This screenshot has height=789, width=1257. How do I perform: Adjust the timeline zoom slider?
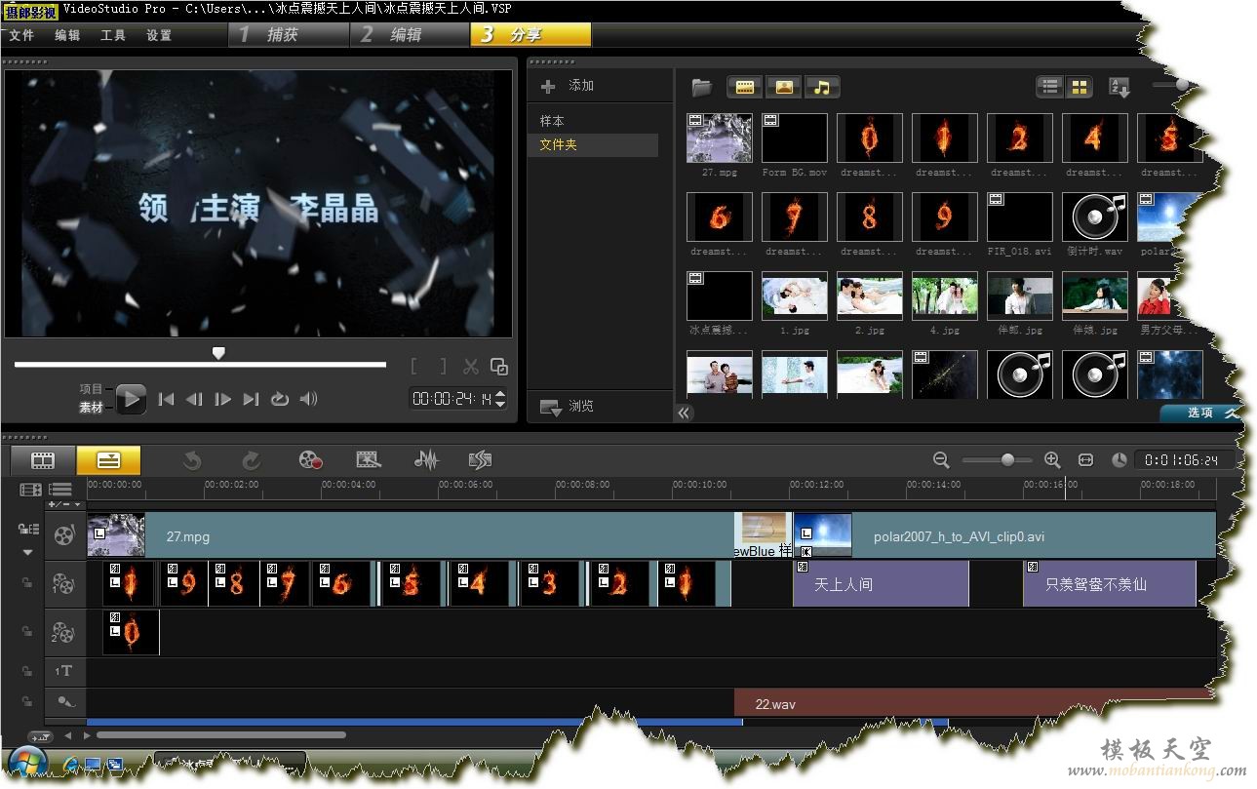click(x=1007, y=460)
